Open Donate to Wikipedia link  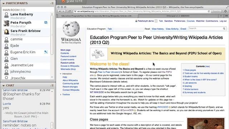(x=70, y=66)
